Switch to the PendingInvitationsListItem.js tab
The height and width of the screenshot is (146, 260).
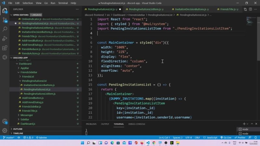[145, 9]
